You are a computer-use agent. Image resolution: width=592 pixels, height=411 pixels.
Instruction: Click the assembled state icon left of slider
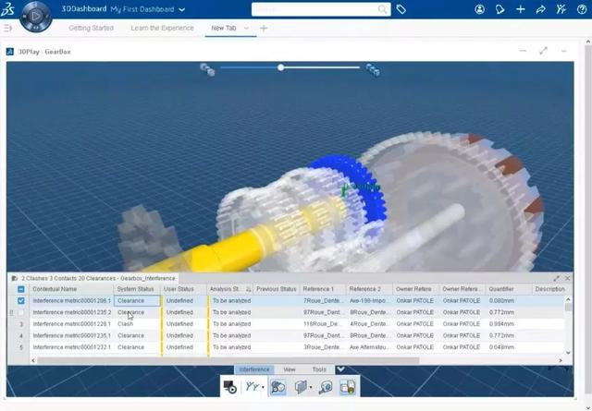(207, 69)
